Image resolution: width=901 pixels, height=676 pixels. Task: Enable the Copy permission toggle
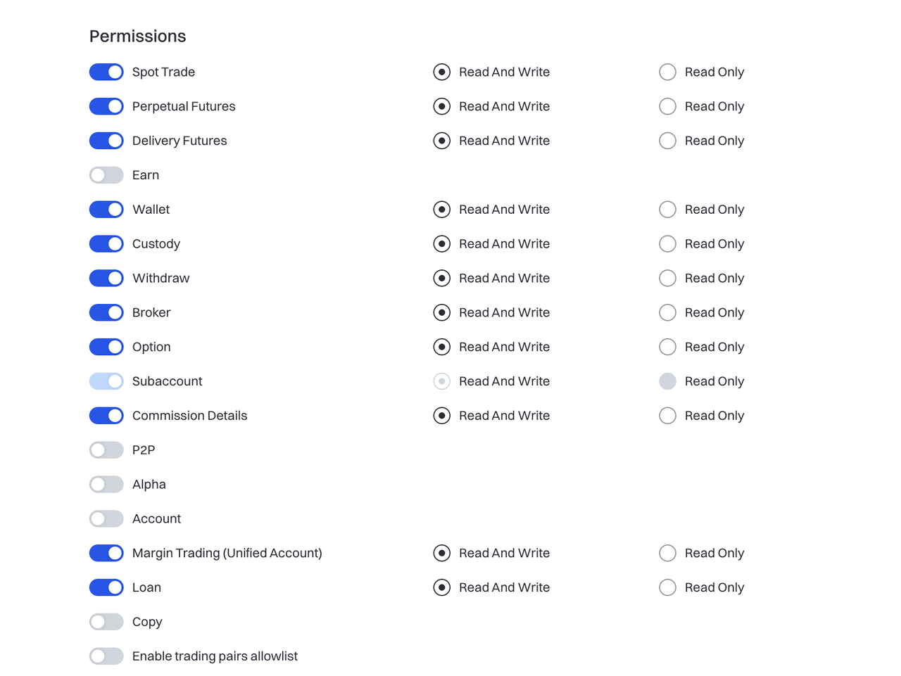tap(106, 622)
